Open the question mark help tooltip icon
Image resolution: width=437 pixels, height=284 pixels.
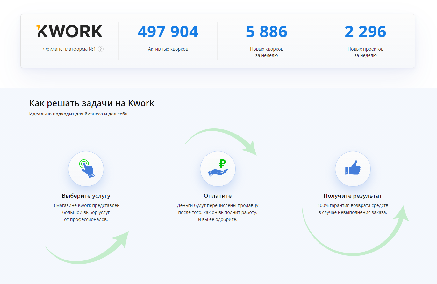(101, 49)
